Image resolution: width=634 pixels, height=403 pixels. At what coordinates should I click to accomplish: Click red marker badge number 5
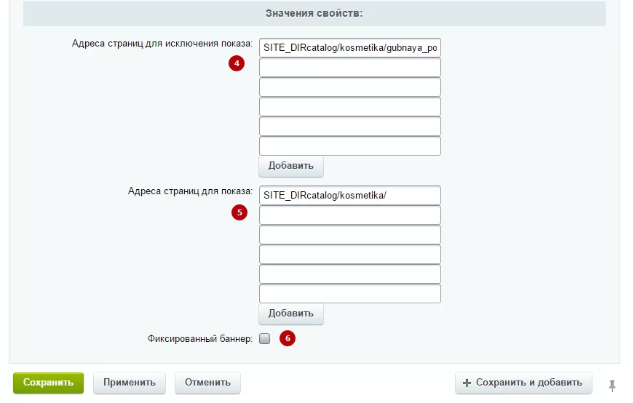coord(239,212)
